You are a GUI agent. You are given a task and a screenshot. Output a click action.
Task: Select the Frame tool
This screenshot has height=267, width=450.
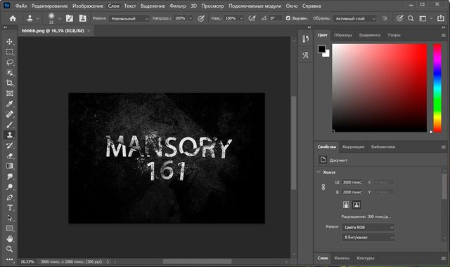9,94
